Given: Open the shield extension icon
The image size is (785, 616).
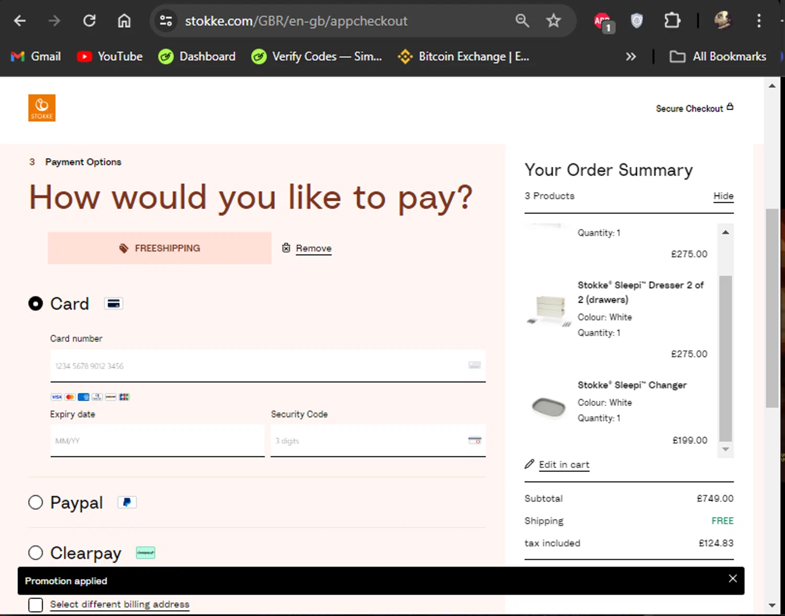Looking at the screenshot, I should coord(636,21).
